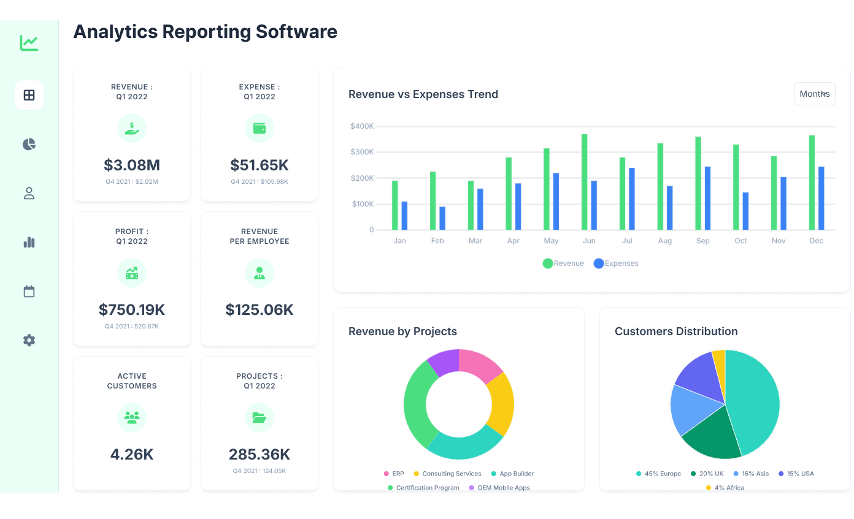Viewport: 854px width, 519px height.
Task: Click the Q4 2021 : $105.98K text
Action: tap(260, 181)
